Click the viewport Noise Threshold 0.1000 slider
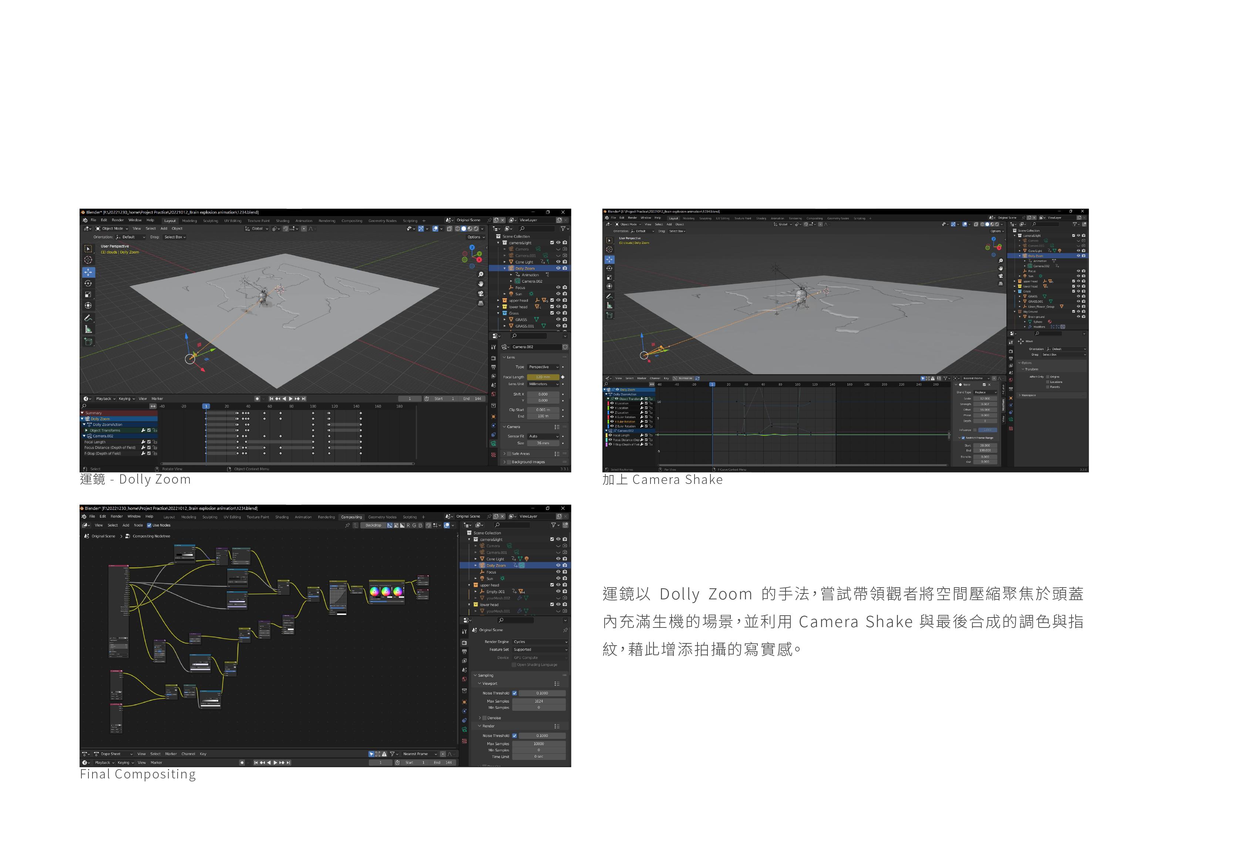The image size is (1234, 848). click(x=542, y=693)
